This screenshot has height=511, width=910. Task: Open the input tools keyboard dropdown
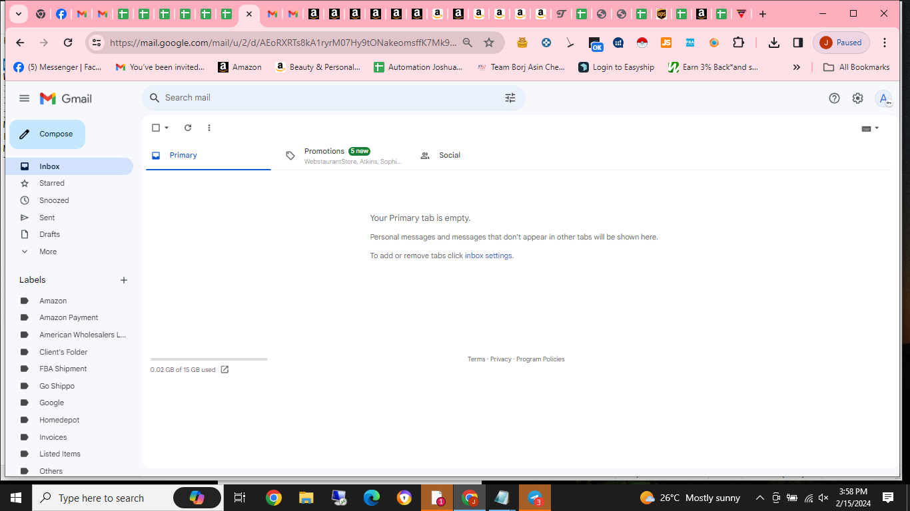tap(870, 128)
